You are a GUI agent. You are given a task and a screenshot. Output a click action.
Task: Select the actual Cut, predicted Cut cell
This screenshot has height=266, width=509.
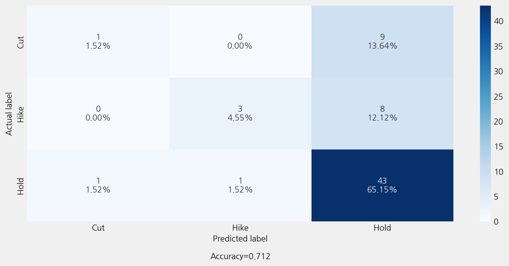[x=98, y=41]
